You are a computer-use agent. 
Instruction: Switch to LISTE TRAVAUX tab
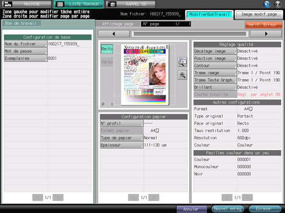tap(79, 4)
